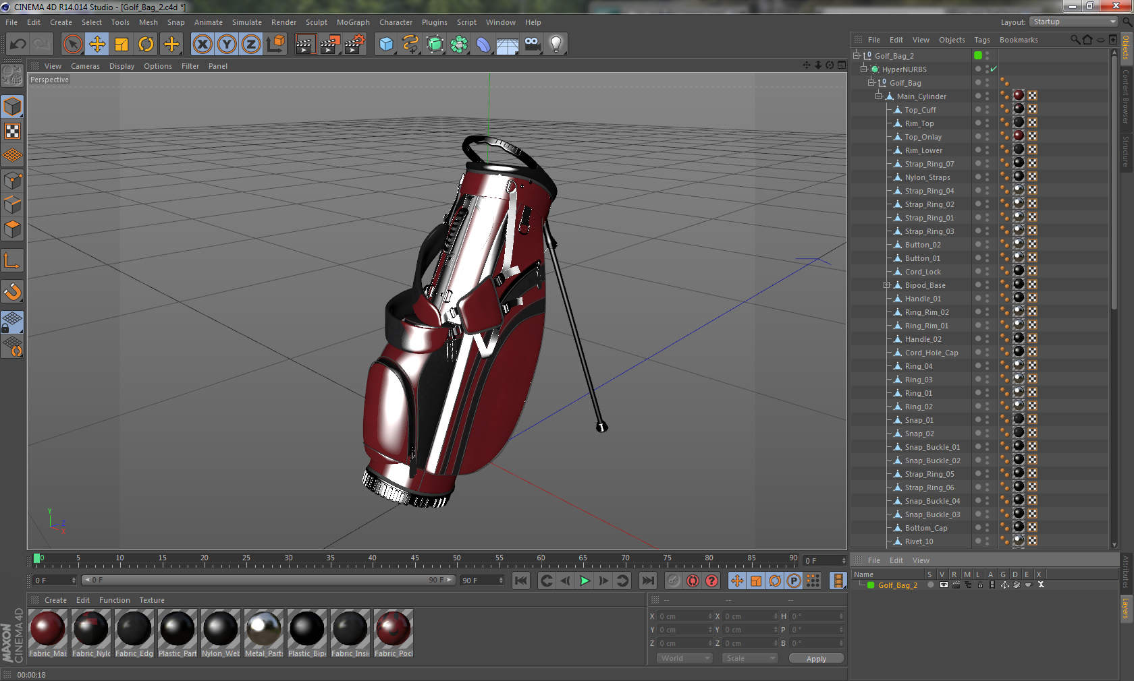Open the Sculpt menu
1134x681 pixels.
pos(316,22)
